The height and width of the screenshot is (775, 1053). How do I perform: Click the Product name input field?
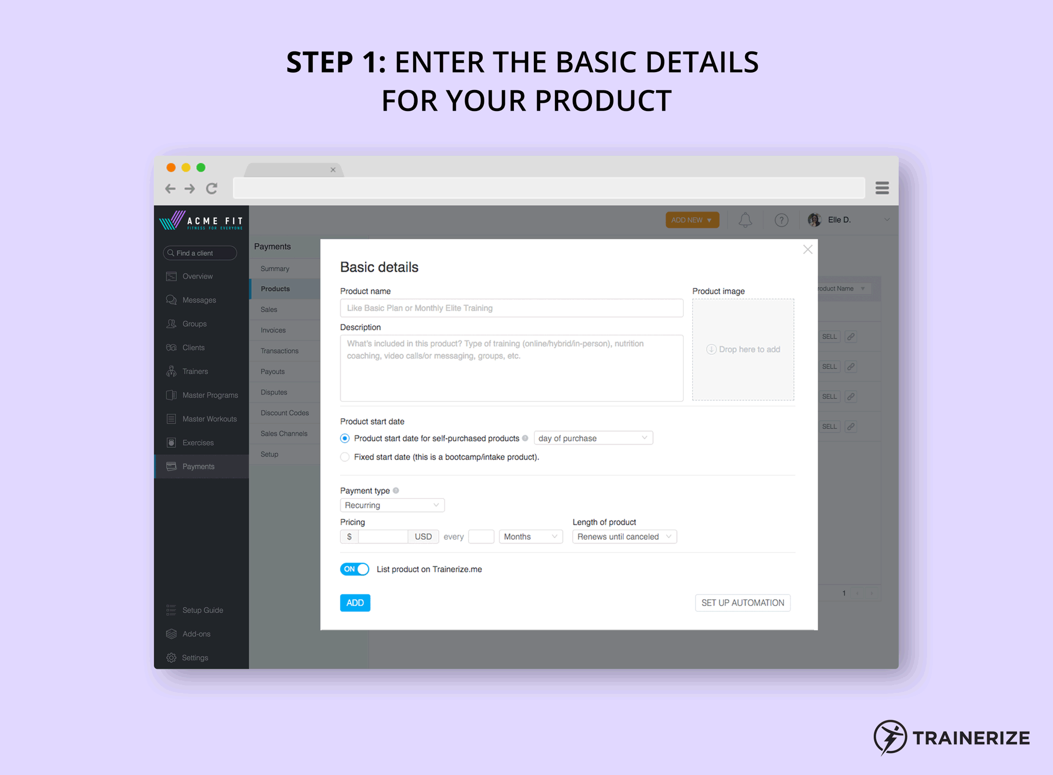(x=513, y=308)
